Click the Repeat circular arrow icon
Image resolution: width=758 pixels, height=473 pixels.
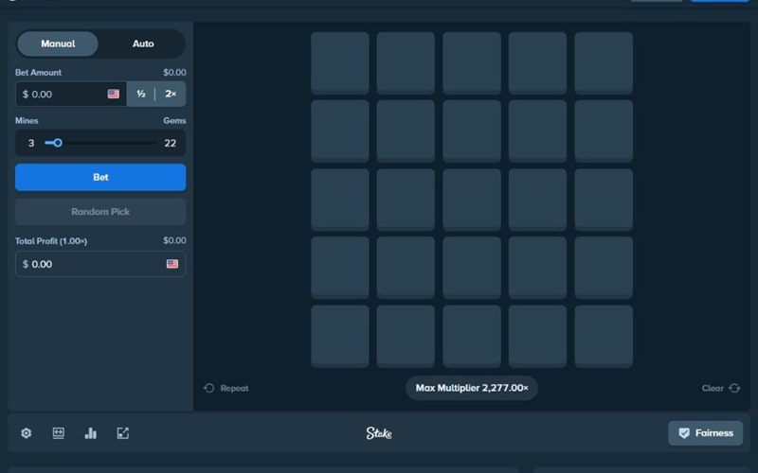tap(208, 388)
